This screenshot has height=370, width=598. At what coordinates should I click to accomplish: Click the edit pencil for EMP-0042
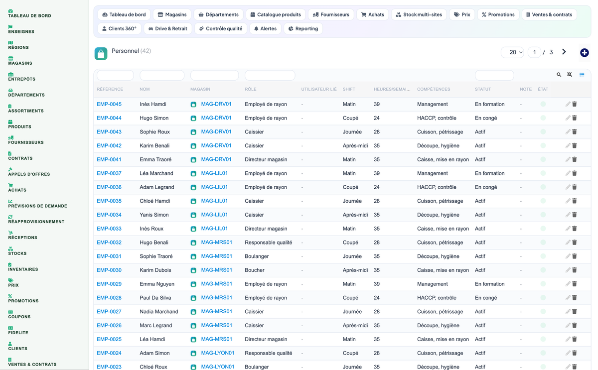[568, 146]
